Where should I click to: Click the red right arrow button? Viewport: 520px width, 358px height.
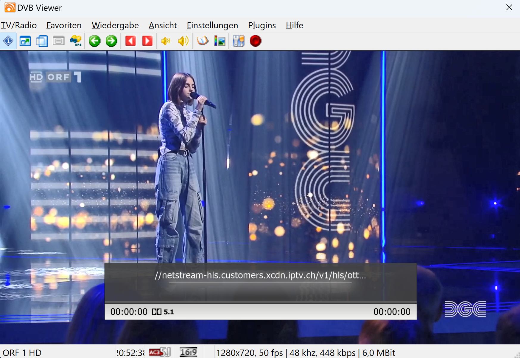coord(147,41)
